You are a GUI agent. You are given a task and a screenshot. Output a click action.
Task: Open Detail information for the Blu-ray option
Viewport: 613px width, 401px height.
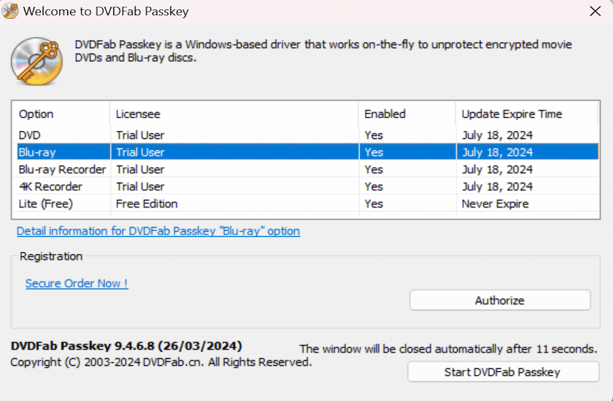[x=158, y=231]
